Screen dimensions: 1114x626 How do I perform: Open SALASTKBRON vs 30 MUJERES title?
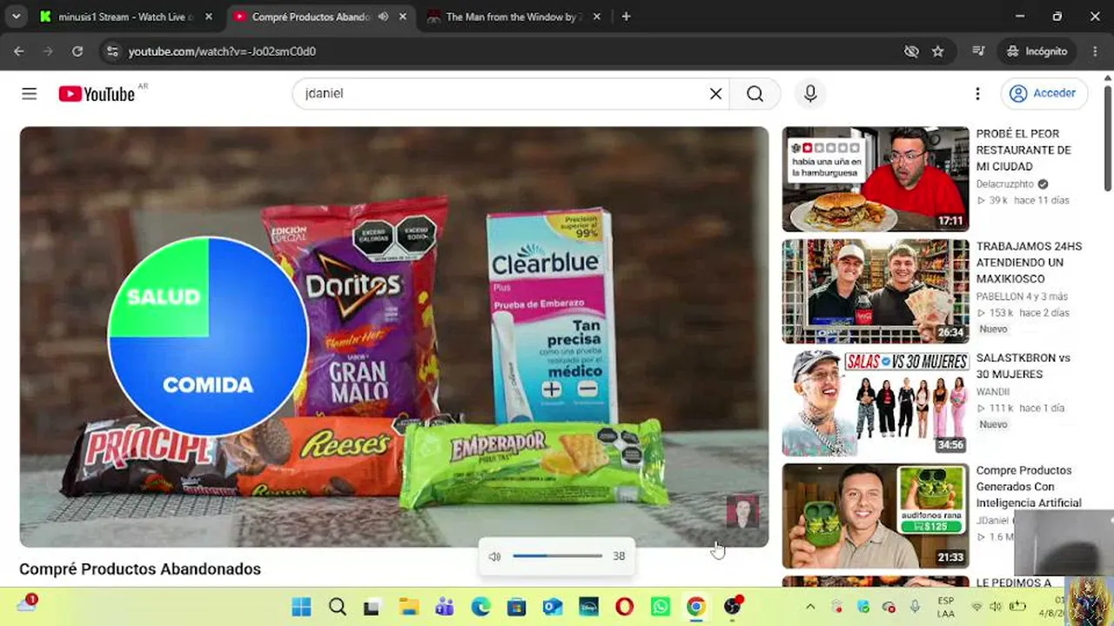pyautogui.click(x=1023, y=366)
